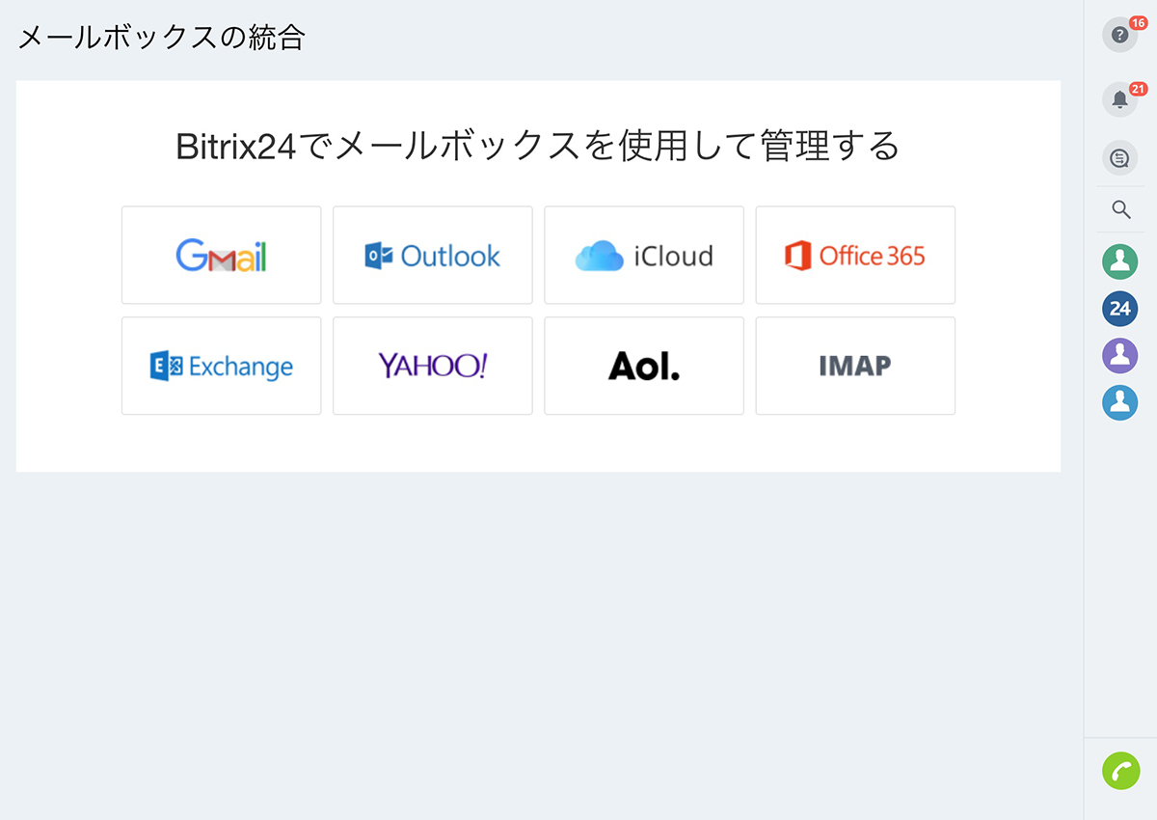The height and width of the screenshot is (820, 1157).
Task: Choose the Gmail mailbox provider
Action: coord(221,255)
